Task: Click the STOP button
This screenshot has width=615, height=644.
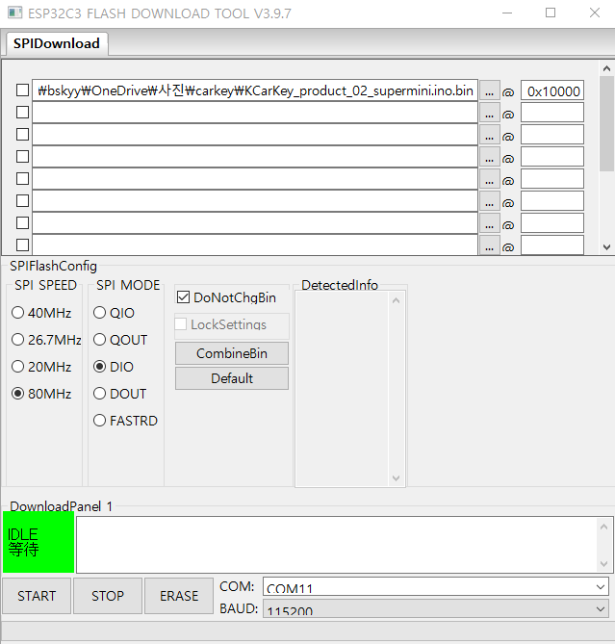Action: pos(108,596)
